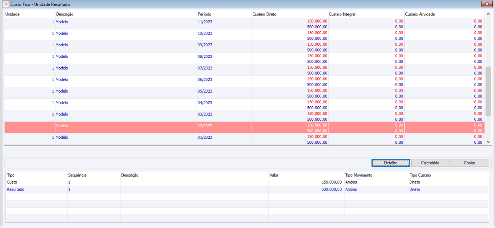The height and width of the screenshot is (228, 495).
Task: Click Modelo description in 11/2023 row
Action: tap(62, 22)
